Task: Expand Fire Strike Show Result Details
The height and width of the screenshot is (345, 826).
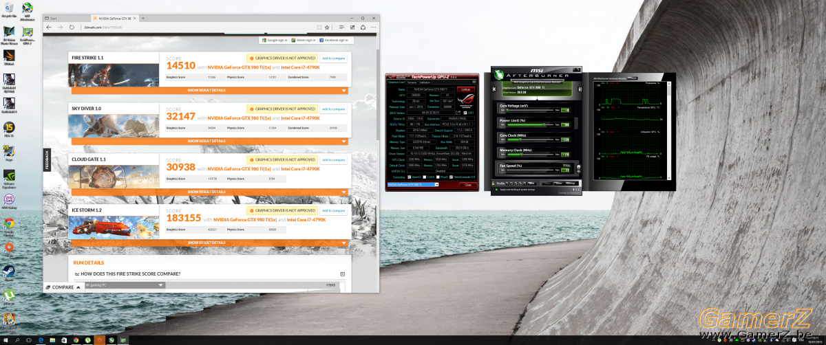Action: [x=210, y=90]
